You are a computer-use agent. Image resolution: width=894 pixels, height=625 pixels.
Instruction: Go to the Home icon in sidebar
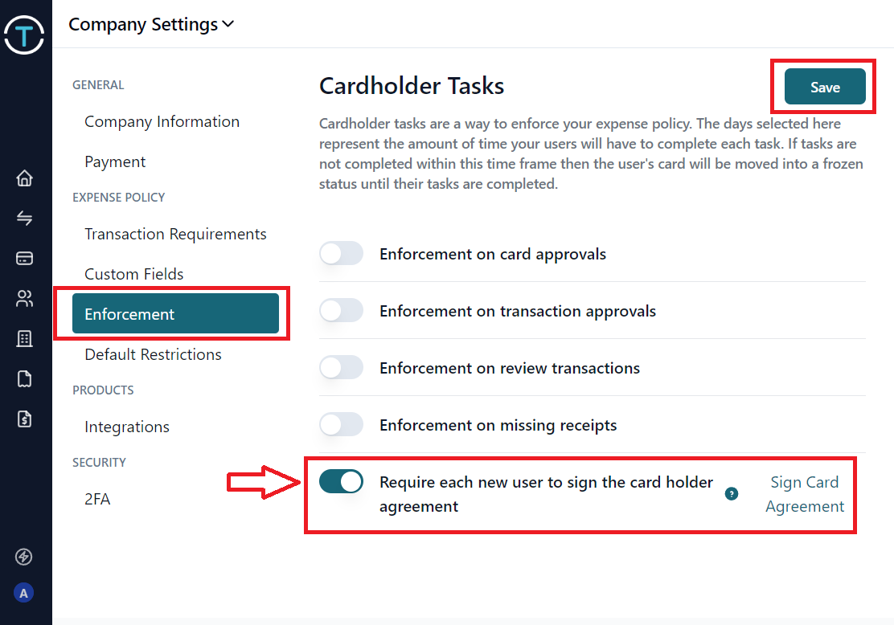[24, 178]
